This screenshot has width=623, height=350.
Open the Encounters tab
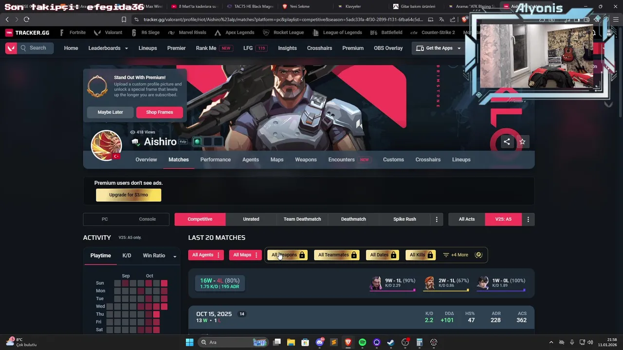point(348,159)
